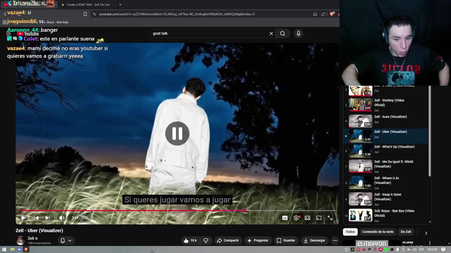Viewport: 451px width, 253px height.
Task: Dislike the video with thumbs down
Action: pos(206,240)
